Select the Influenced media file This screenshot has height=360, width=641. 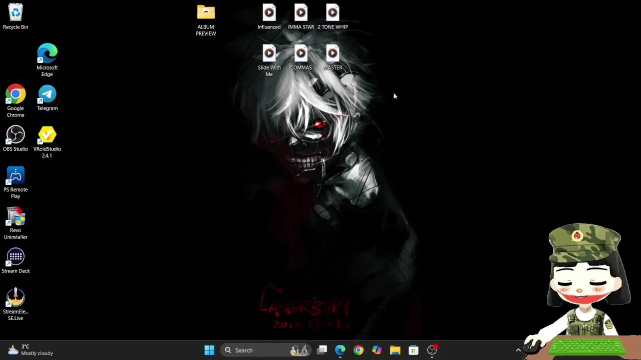269,17
